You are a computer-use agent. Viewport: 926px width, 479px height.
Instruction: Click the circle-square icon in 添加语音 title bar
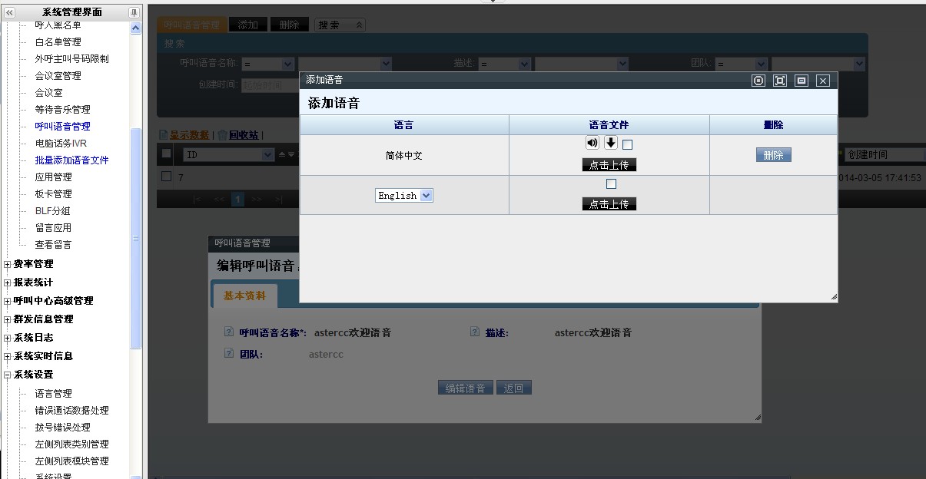click(758, 81)
